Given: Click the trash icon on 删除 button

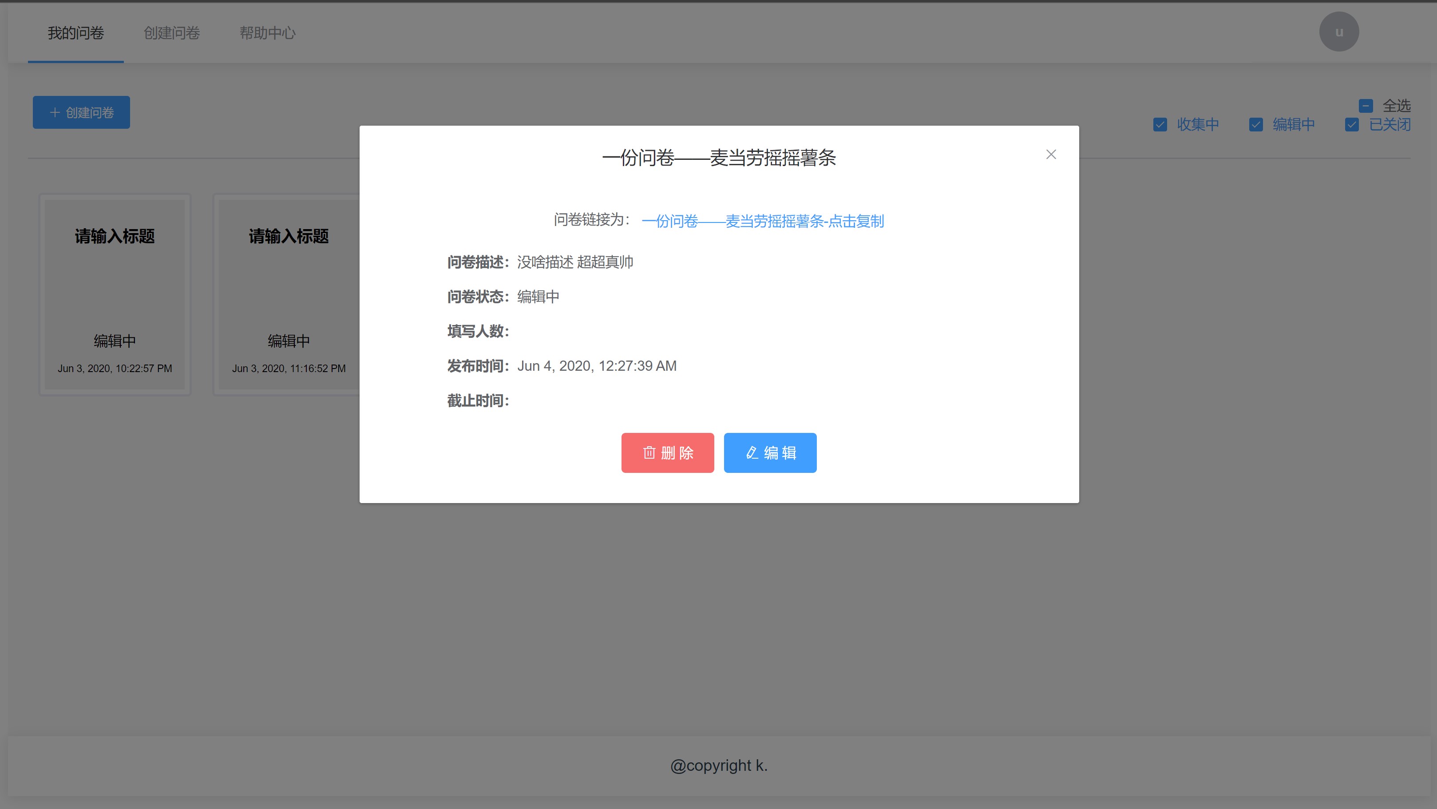Looking at the screenshot, I should (x=649, y=452).
